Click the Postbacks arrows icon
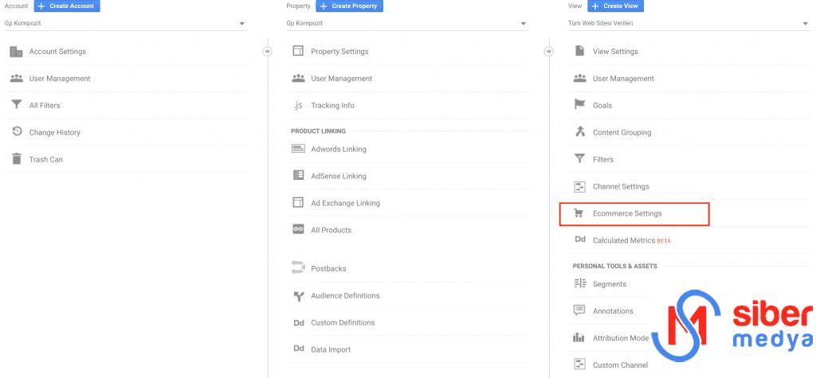 click(298, 268)
